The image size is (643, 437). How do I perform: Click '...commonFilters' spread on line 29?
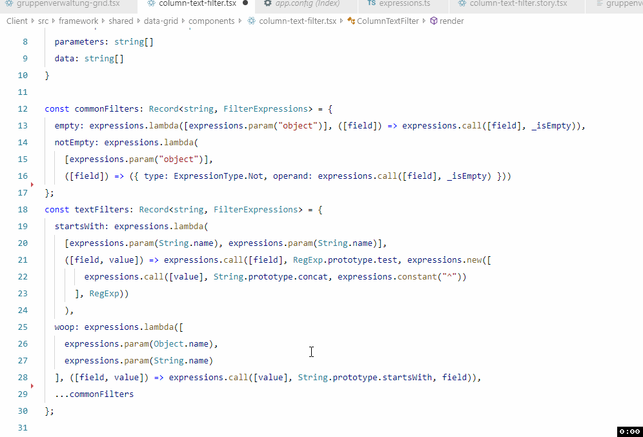pyautogui.click(x=94, y=394)
